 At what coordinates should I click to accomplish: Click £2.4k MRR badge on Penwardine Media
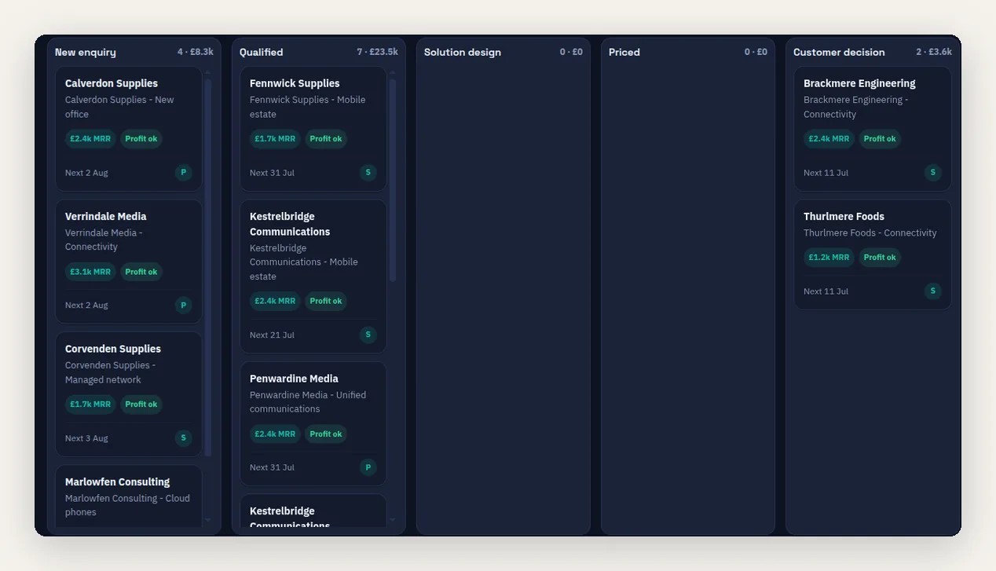click(275, 434)
